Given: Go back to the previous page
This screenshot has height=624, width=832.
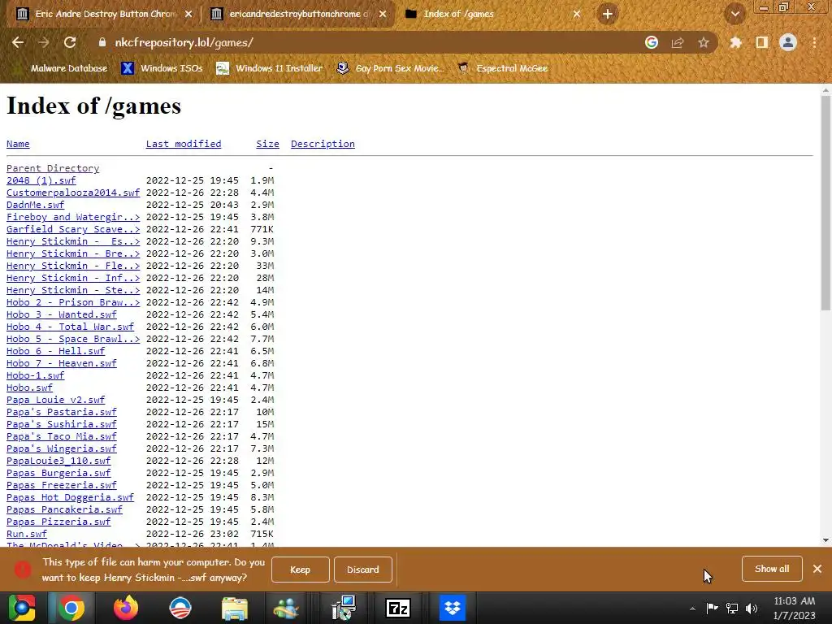Looking at the screenshot, I should click(18, 42).
